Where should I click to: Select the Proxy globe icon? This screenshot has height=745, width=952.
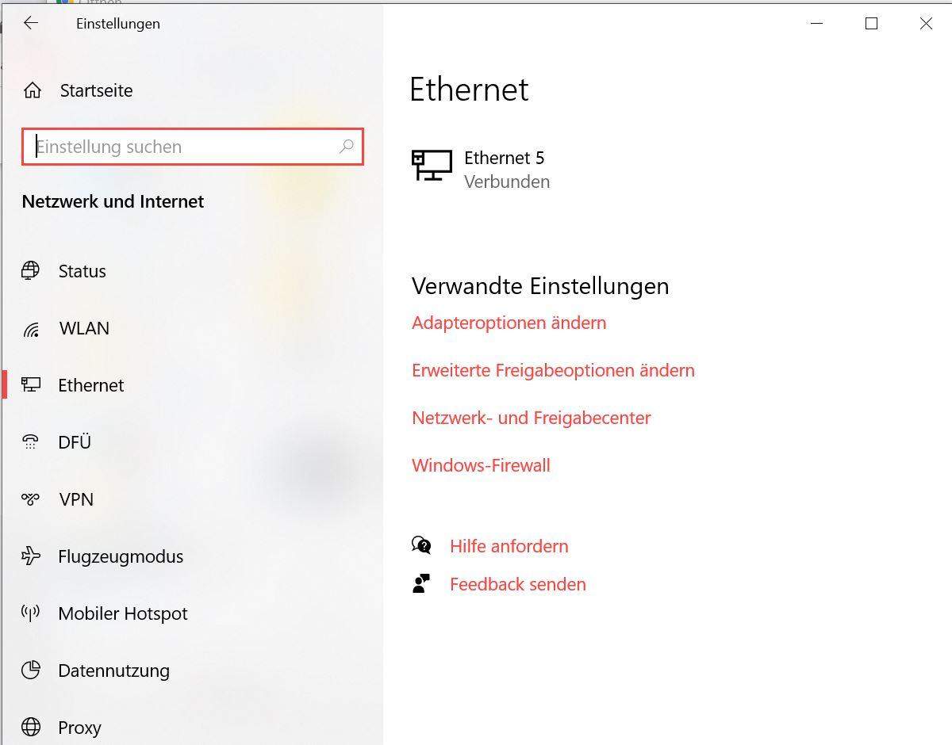point(30,727)
